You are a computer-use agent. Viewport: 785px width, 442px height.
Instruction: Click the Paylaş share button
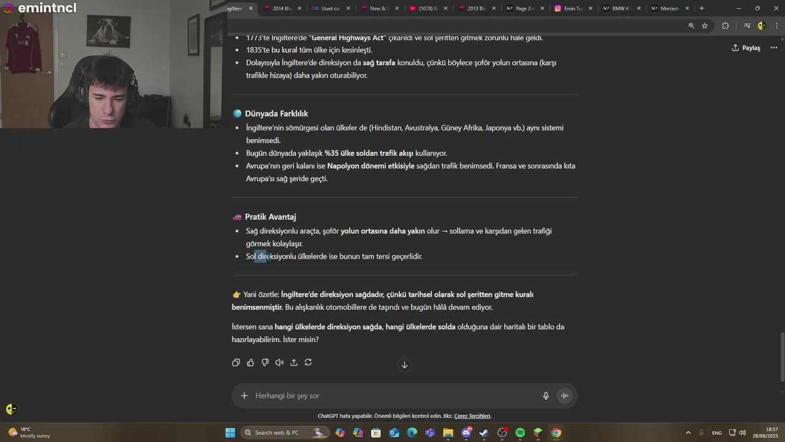click(746, 48)
